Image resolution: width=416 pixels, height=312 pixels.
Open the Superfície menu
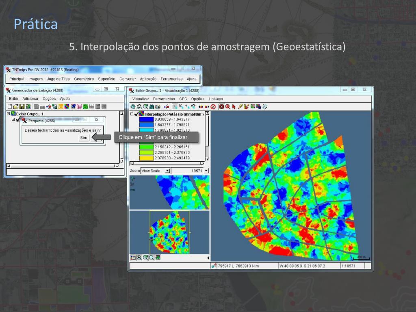click(107, 79)
